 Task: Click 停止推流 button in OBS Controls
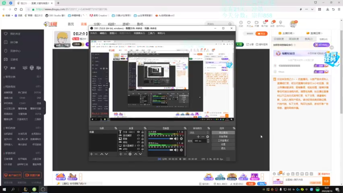[223, 133]
